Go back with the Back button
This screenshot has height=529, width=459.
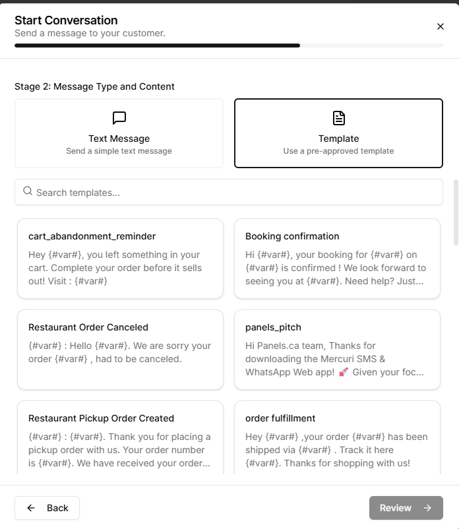(x=47, y=508)
